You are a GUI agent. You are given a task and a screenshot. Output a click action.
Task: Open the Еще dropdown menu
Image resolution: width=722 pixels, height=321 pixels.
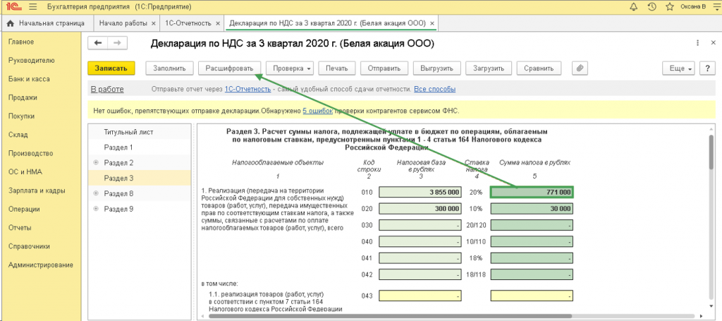[x=678, y=68]
